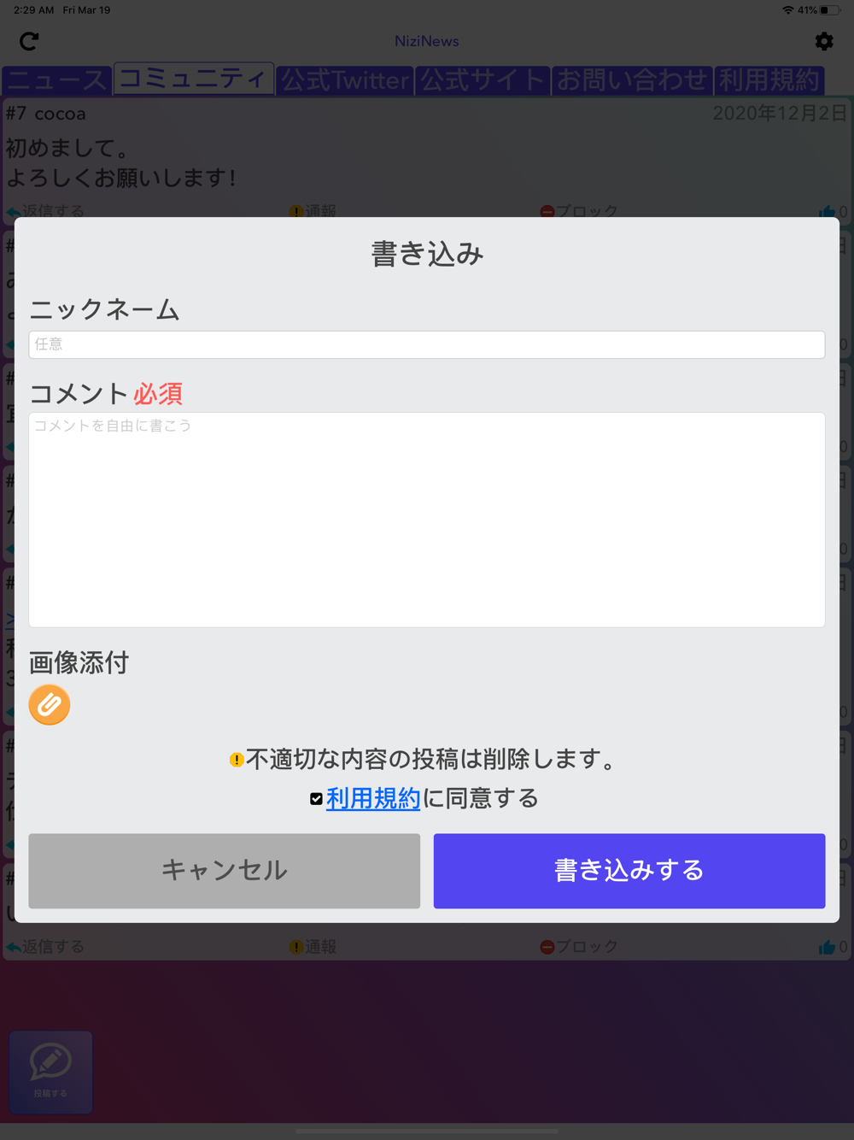Select the コミュニティ tab
The width and height of the screenshot is (854, 1140).
(193, 79)
